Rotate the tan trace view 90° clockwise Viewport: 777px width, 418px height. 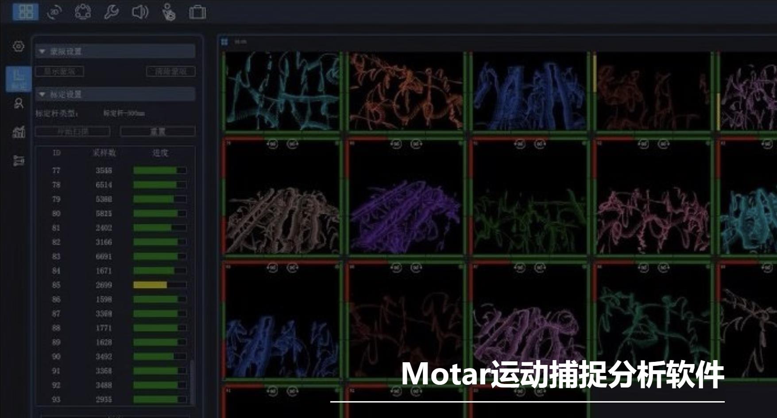click(x=292, y=144)
